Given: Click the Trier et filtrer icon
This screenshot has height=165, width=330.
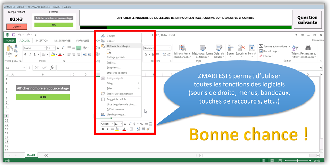Looking at the screenshot, I should pyautogui.click(x=296, y=48).
